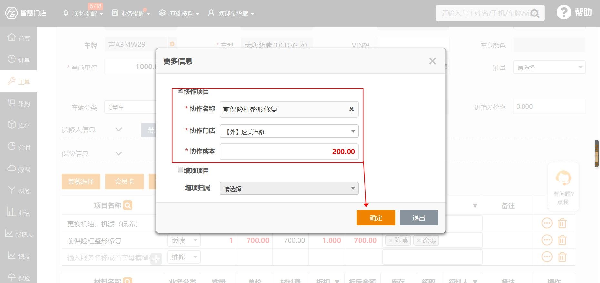Viewport: 600px width, 283px height.
Task: Clear the 协作名称 field with X icon
Action: (351, 110)
